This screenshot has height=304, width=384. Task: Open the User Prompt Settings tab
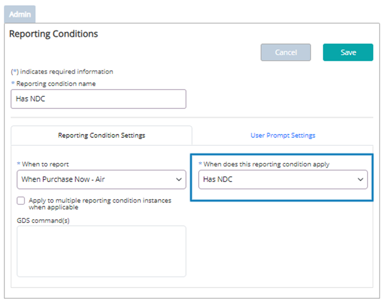(283, 135)
